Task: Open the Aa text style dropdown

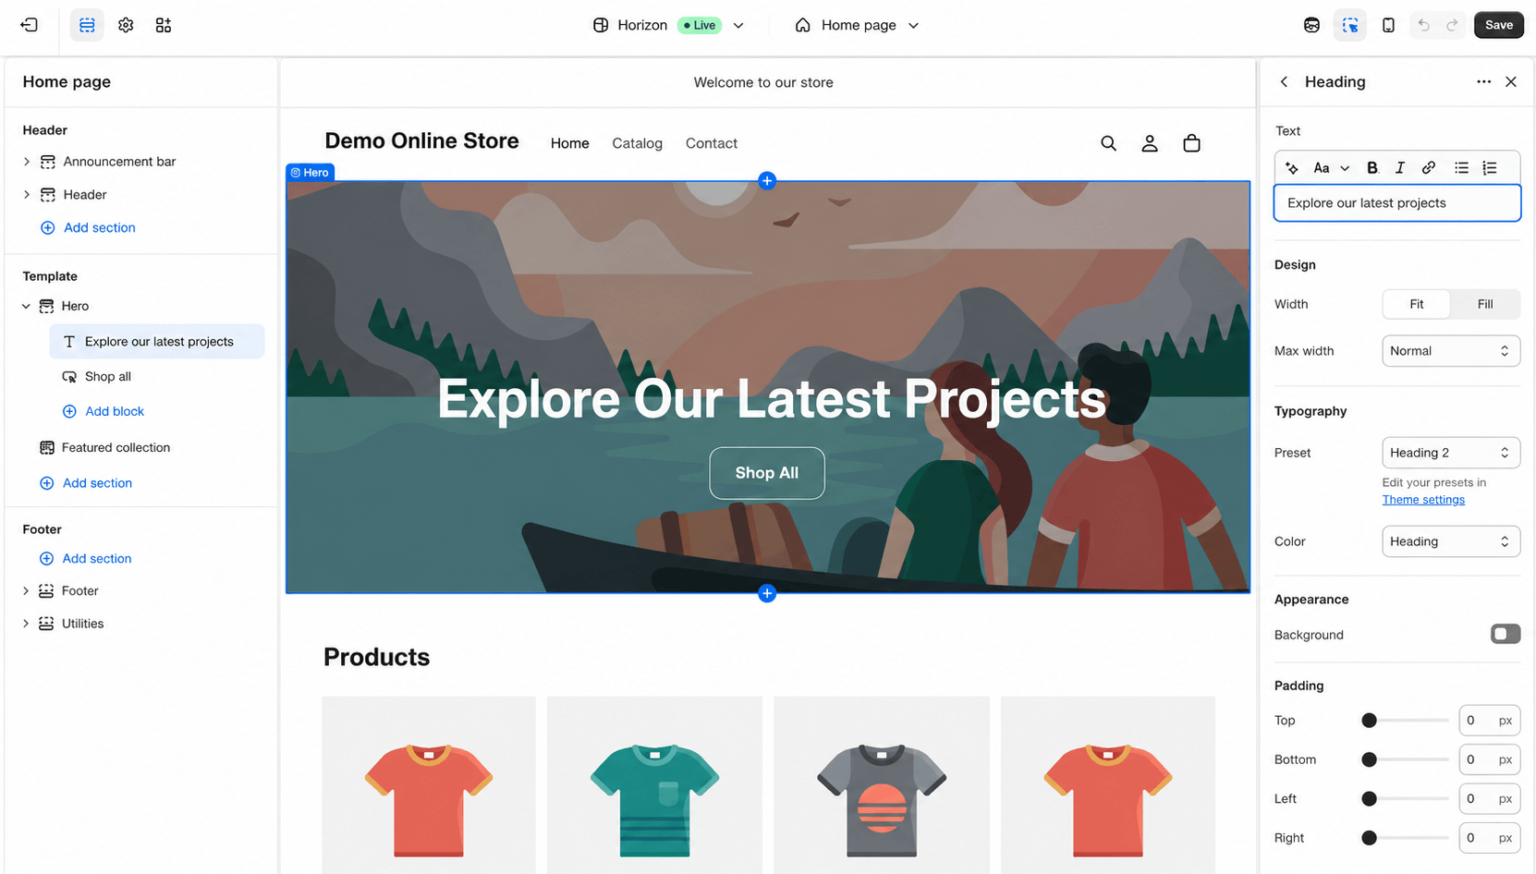Action: pos(1331,168)
